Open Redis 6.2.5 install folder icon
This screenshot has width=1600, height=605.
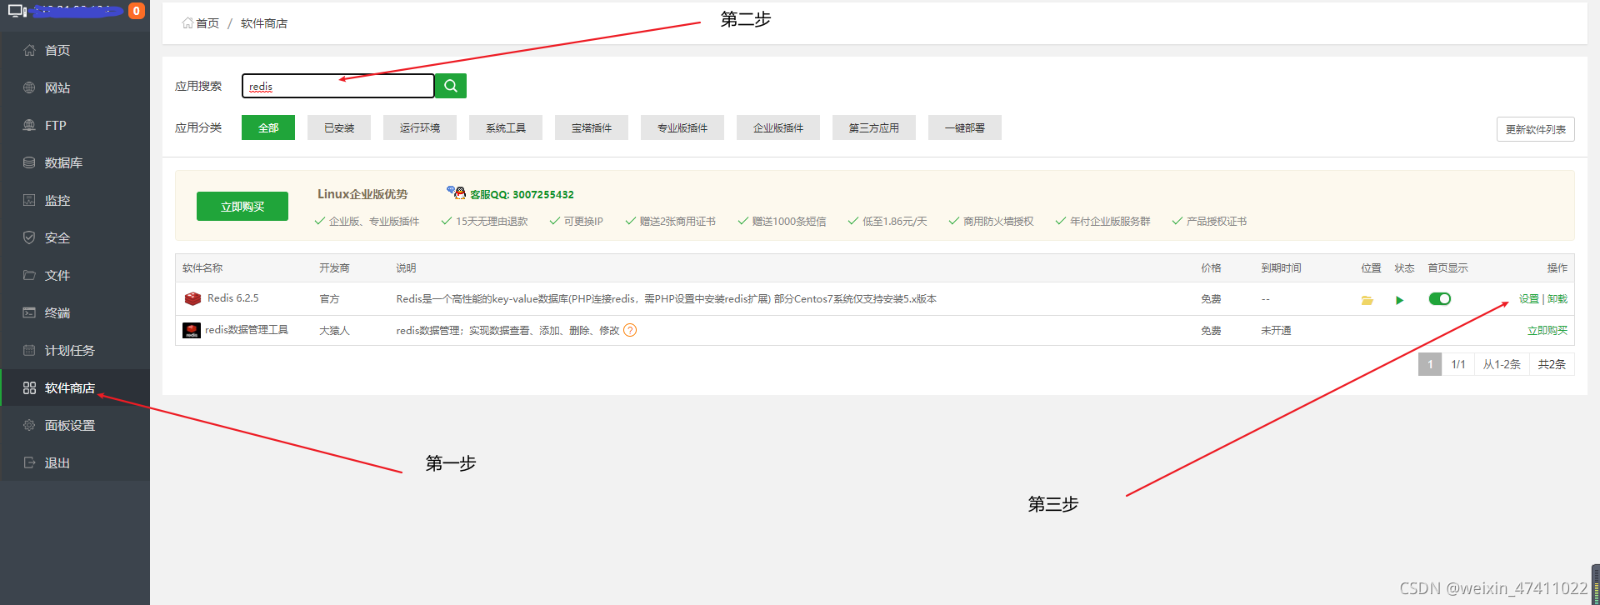1367,300
